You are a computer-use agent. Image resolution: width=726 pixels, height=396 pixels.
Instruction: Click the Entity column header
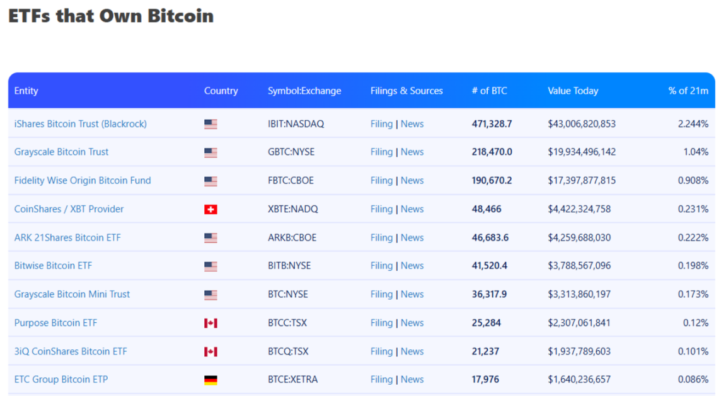[26, 91]
